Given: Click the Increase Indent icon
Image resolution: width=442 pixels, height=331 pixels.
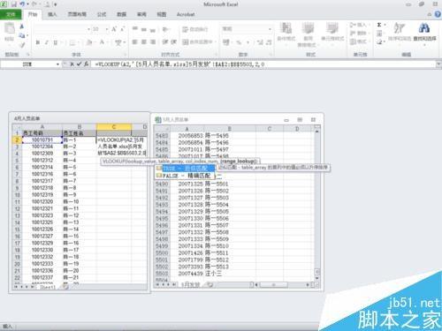Looking at the screenshot, I should click(174, 42).
